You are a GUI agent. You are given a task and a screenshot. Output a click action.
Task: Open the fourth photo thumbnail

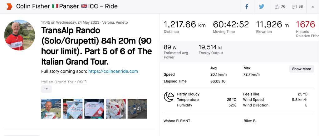pos(116,109)
